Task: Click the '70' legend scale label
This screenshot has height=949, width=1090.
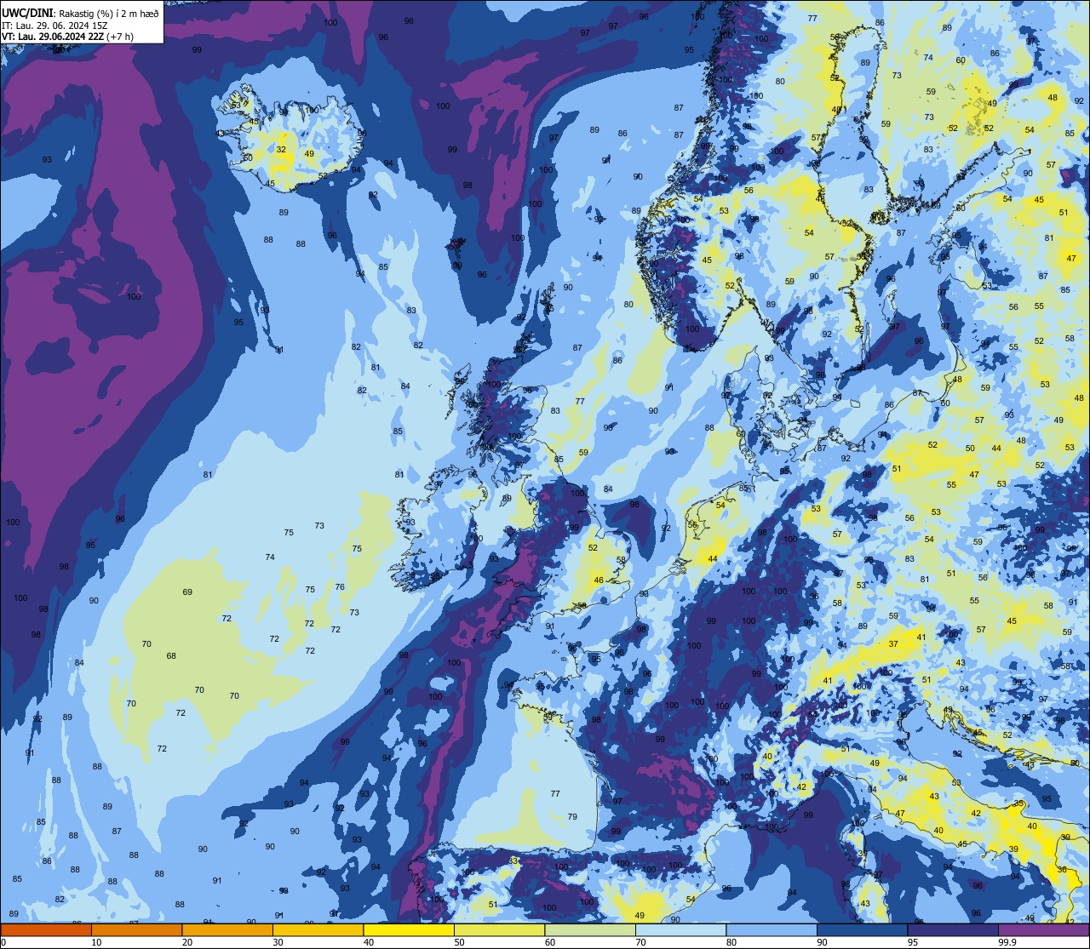Action: point(640,942)
